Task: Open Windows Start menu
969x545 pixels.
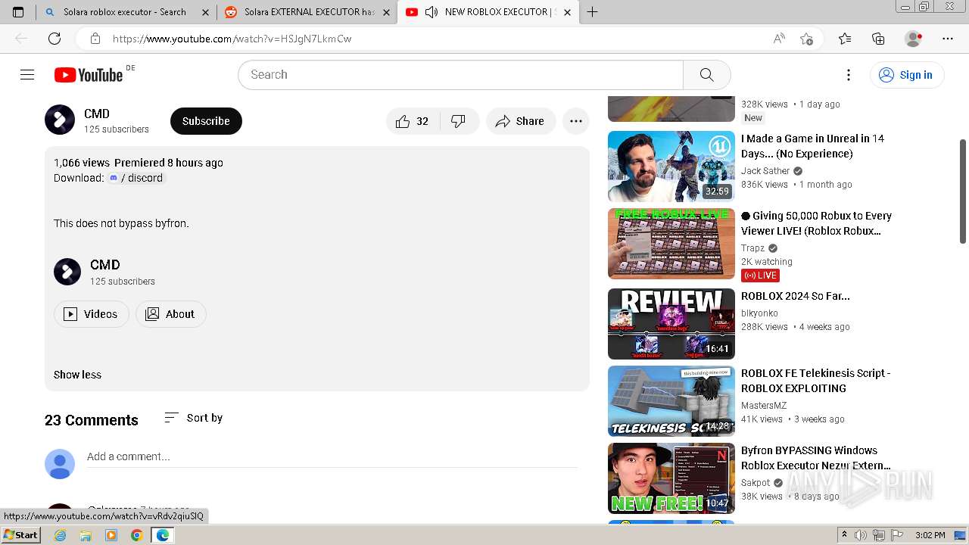Action: 21,534
